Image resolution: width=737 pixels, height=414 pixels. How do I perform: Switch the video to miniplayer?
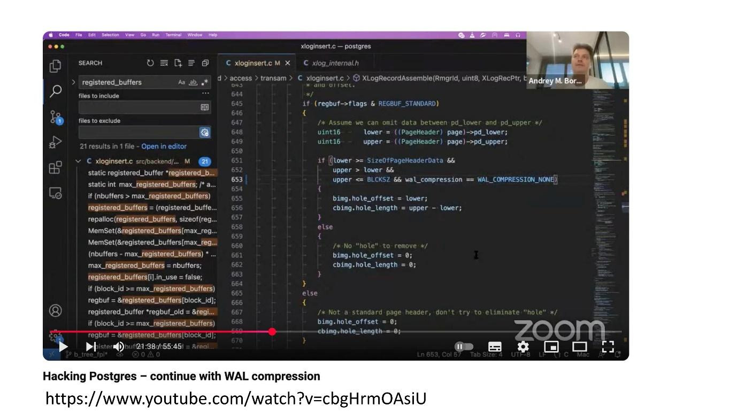pos(551,347)
